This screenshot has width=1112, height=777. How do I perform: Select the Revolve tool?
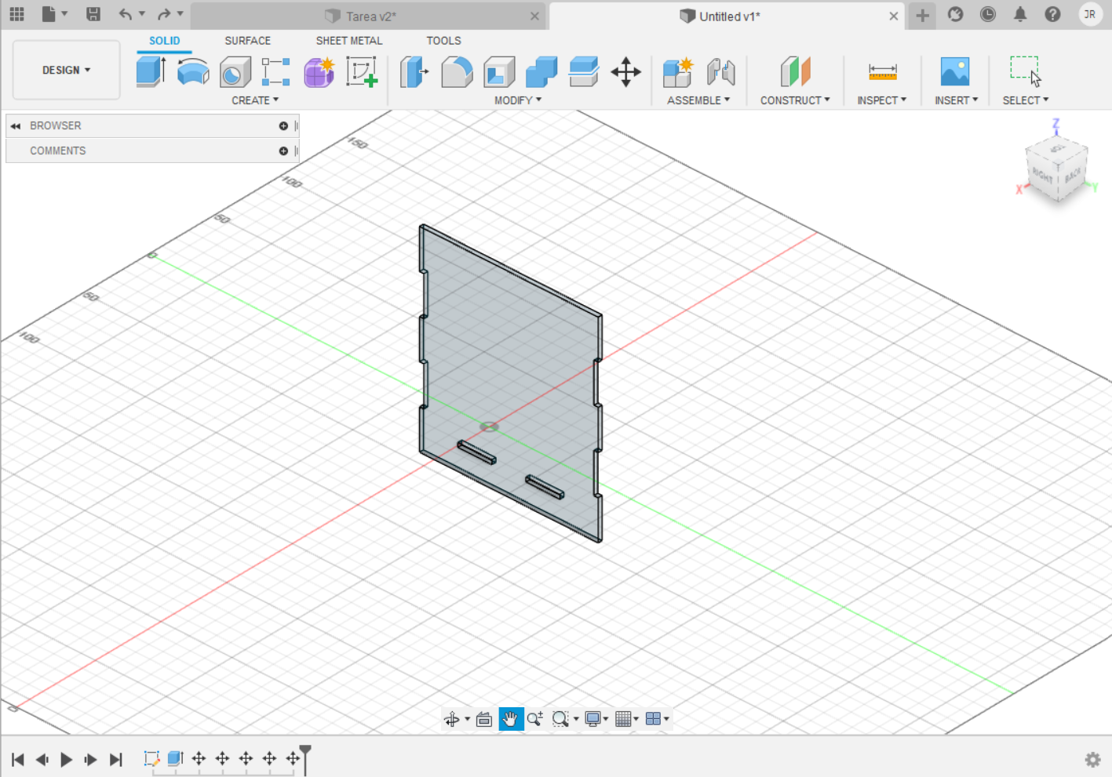(193, 71)
